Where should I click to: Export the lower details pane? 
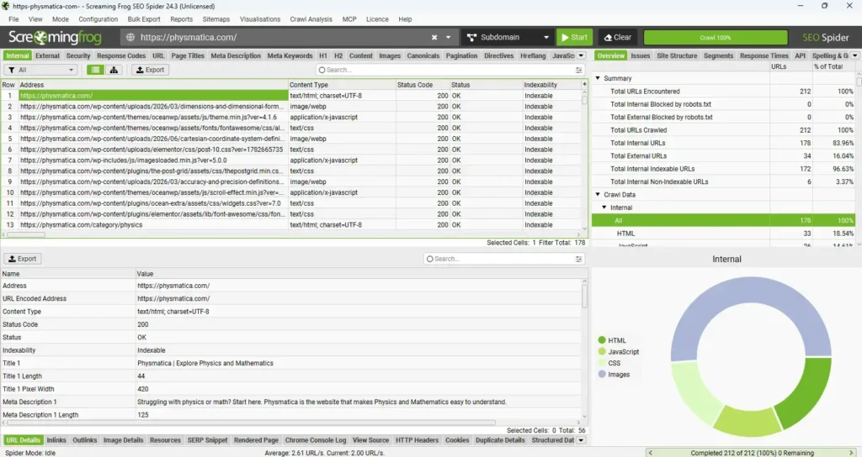23,259
